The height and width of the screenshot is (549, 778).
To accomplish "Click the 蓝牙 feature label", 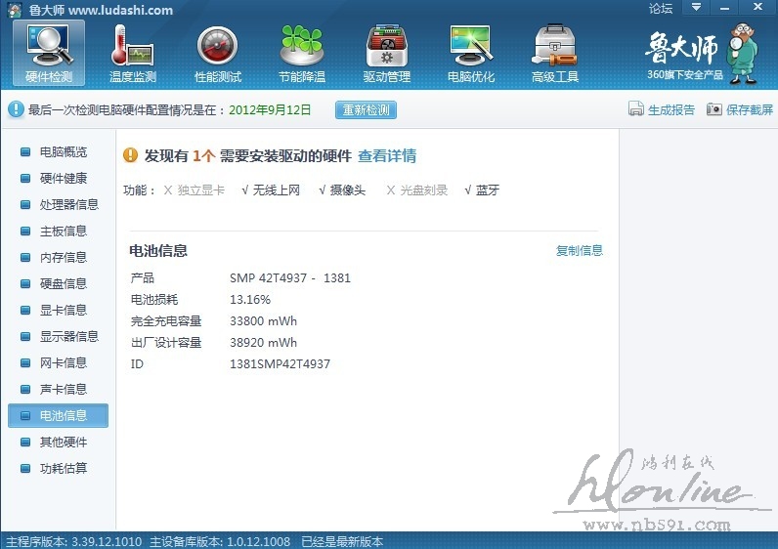I will coord(488,190).
